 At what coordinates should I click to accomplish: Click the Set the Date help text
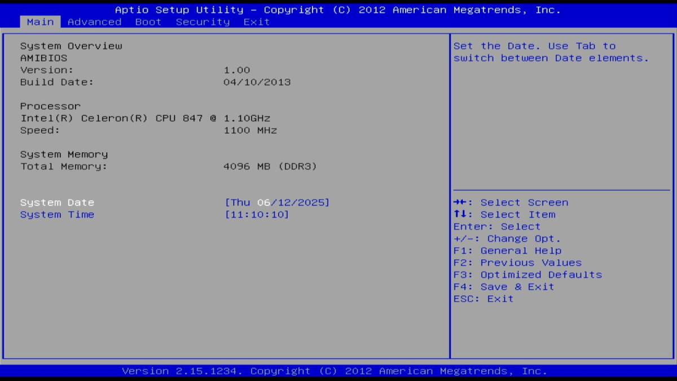[551, 52]
